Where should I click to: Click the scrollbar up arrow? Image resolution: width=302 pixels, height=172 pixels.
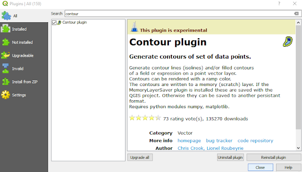pos(298,22)
